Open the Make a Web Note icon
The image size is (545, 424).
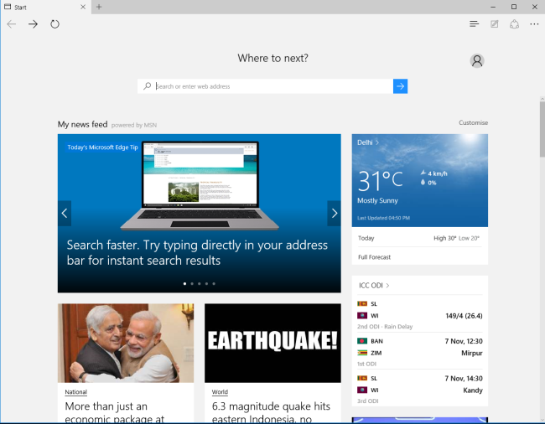click(494, 24)
